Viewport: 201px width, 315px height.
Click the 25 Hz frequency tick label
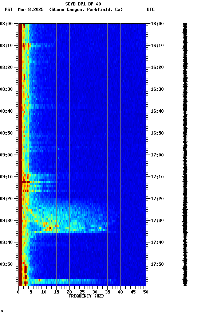click(82, 292)
